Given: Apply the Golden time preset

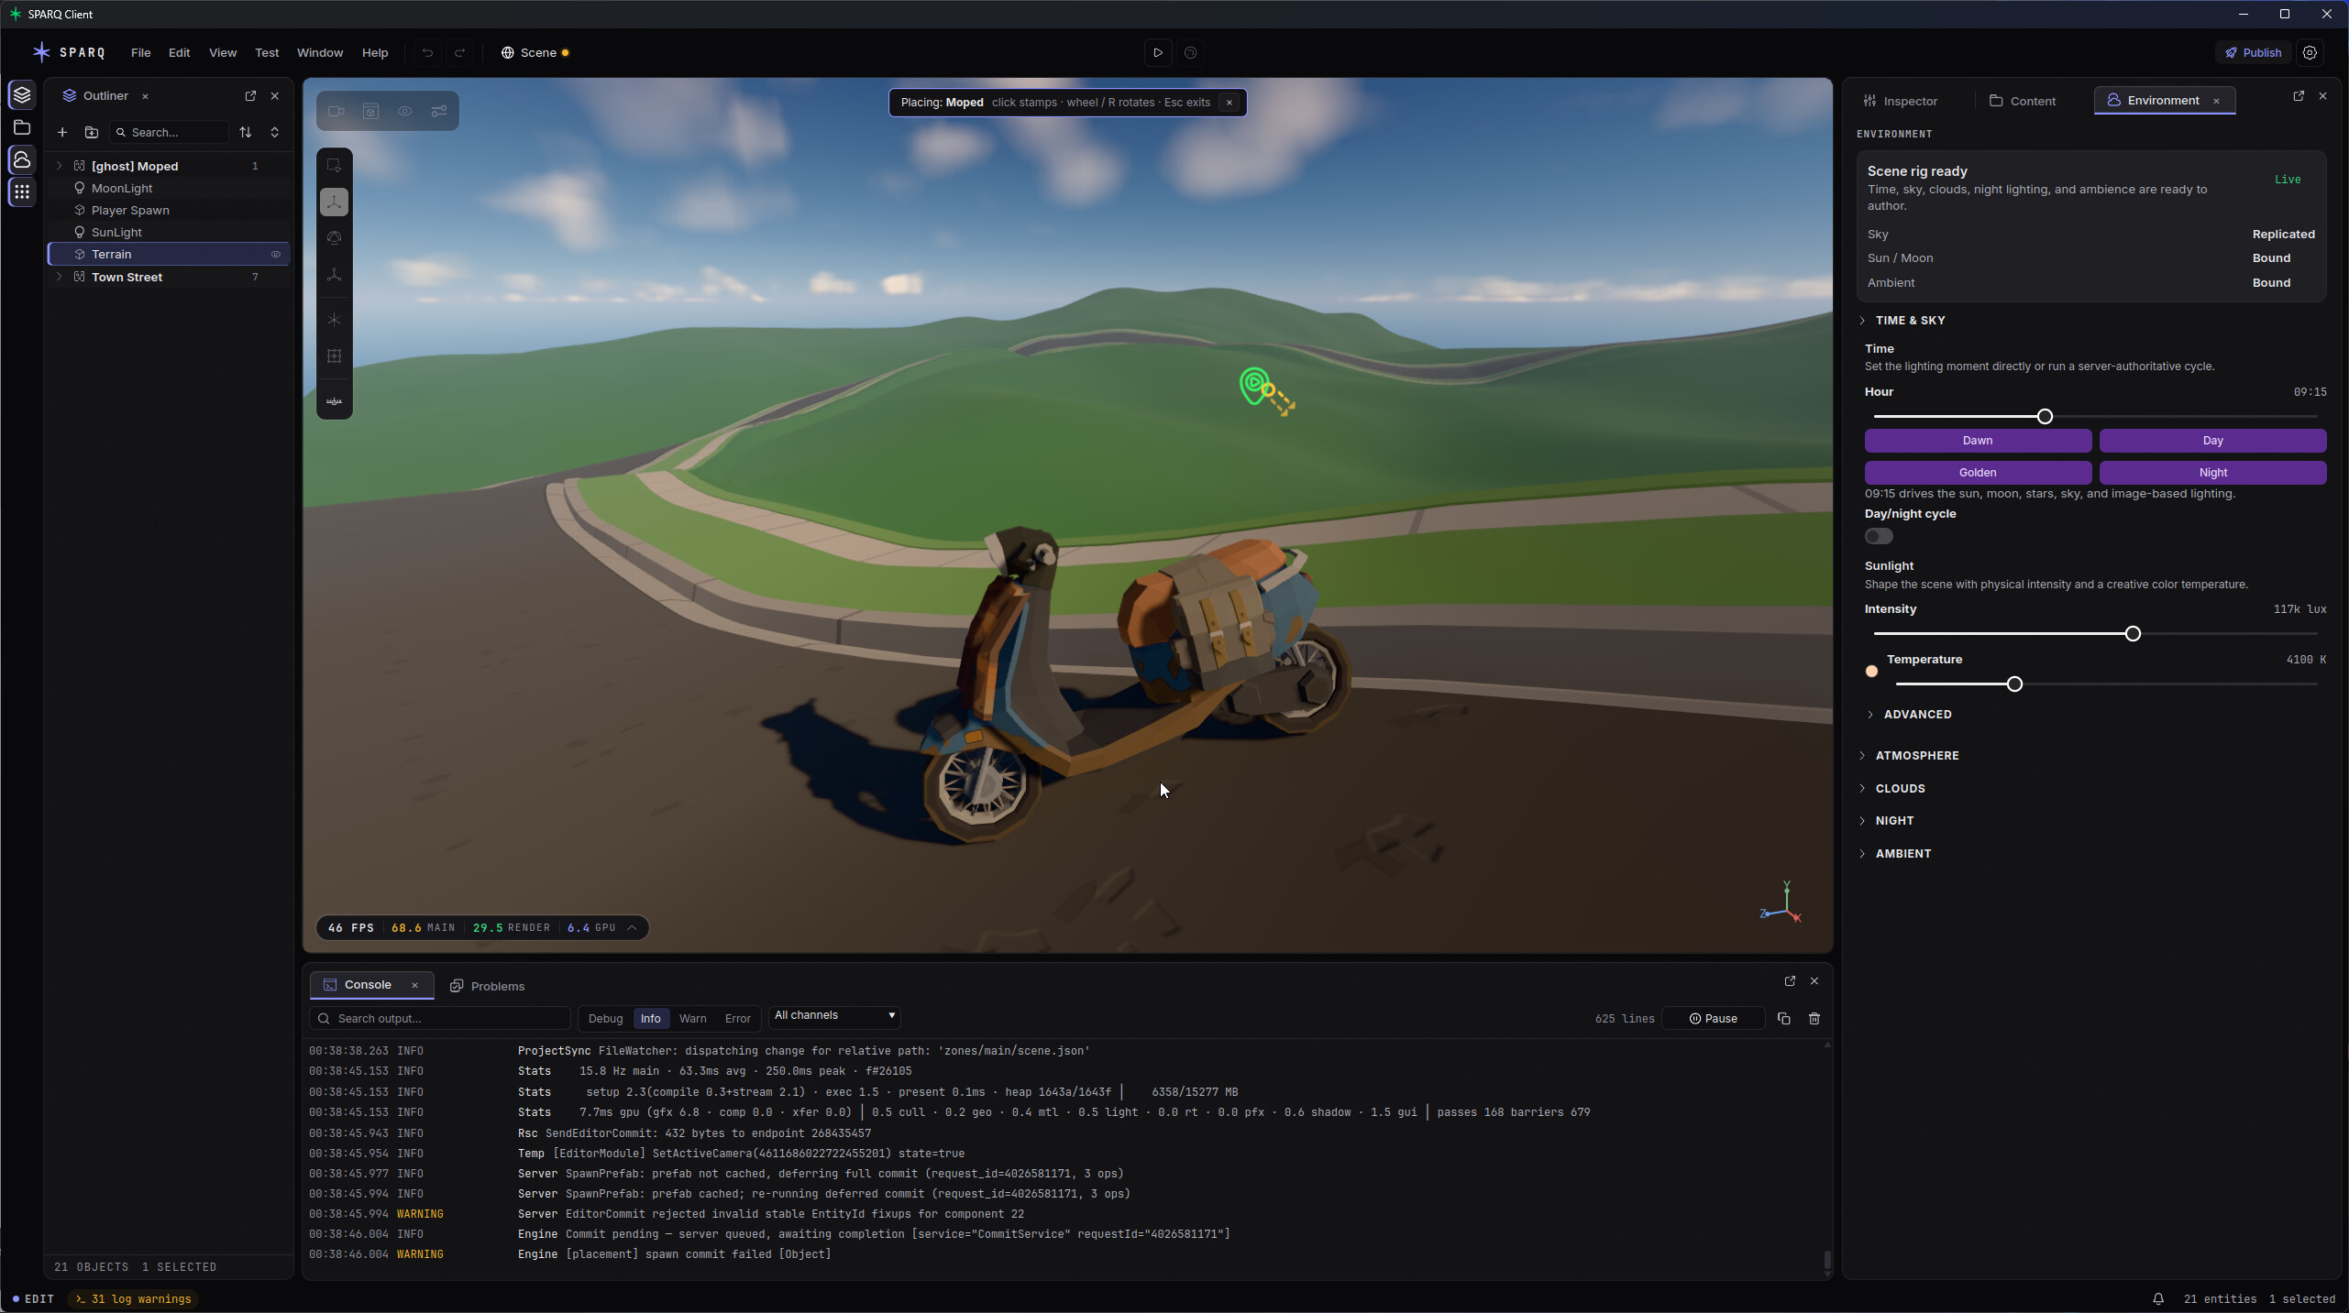Looking at the screenshot, I should (1978, 473).
